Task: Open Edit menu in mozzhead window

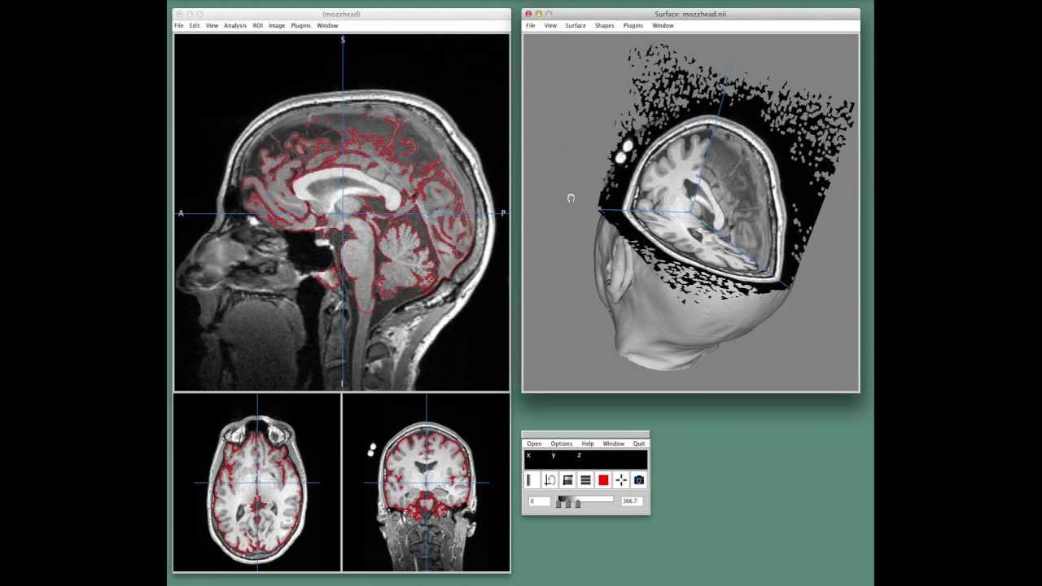Action: 195,26
